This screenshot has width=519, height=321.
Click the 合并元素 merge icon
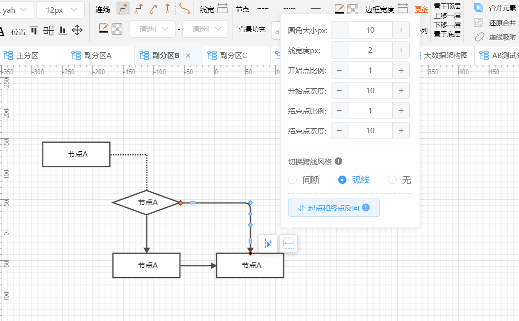(478, 7)
